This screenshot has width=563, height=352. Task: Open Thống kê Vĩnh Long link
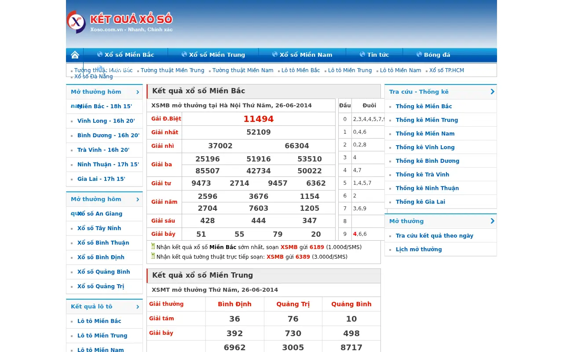425,147
